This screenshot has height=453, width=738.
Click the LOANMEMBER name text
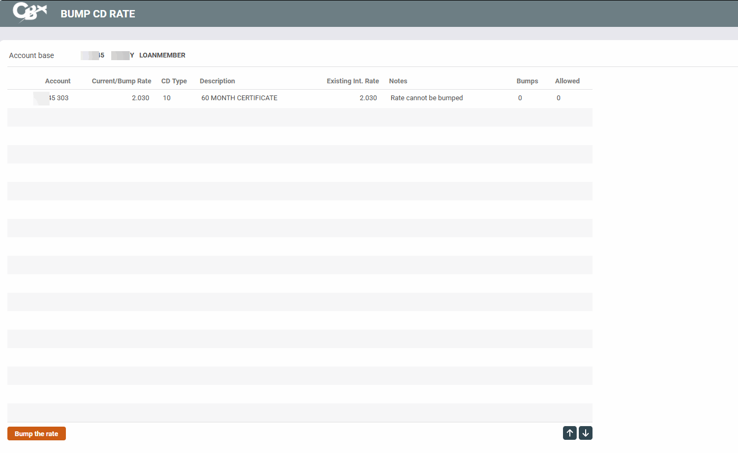(162, 55)
